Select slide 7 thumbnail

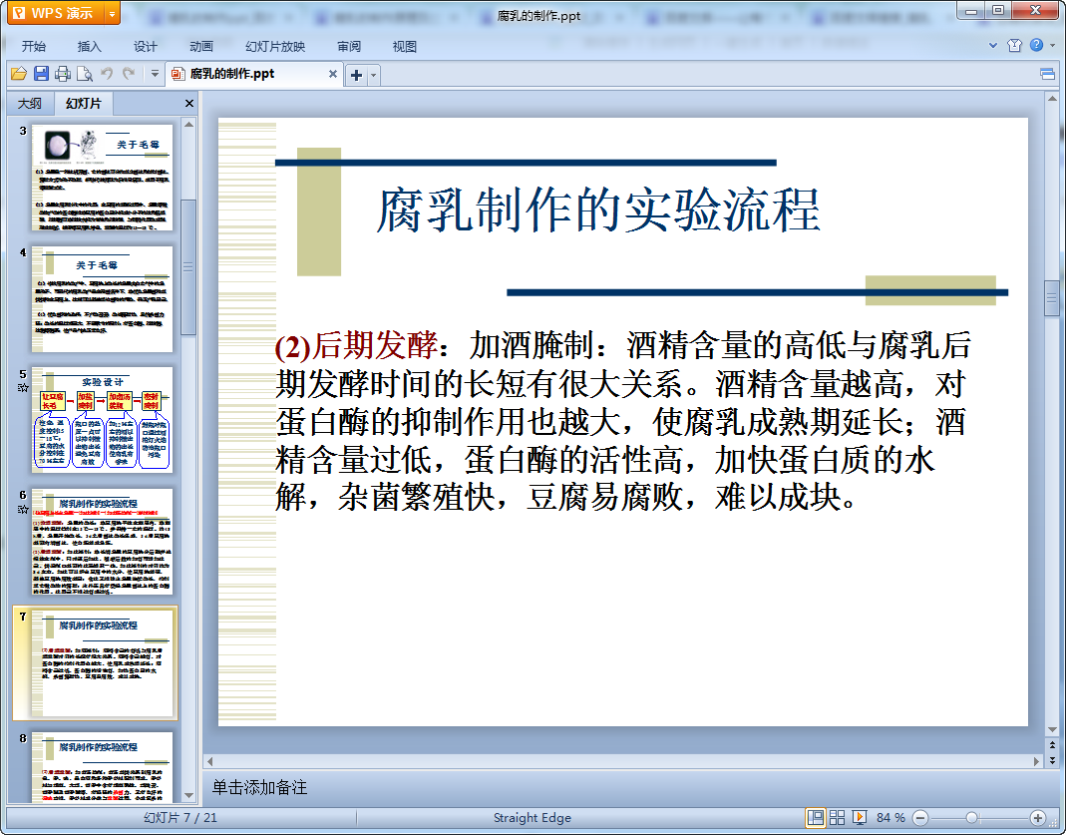(102, 663)
